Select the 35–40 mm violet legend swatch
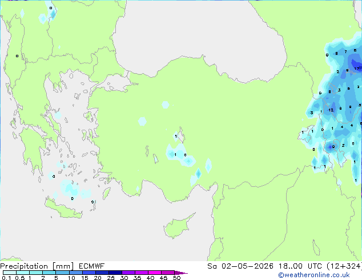This screenshot has height=280, width=362. (141, 273)
